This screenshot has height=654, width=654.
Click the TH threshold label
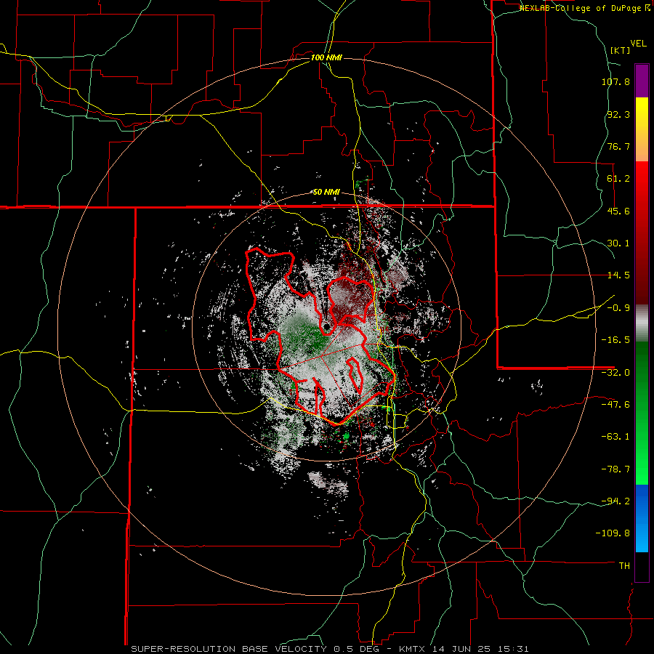click(624, 566)
